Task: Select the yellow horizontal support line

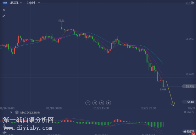Action: coord(98,78)
